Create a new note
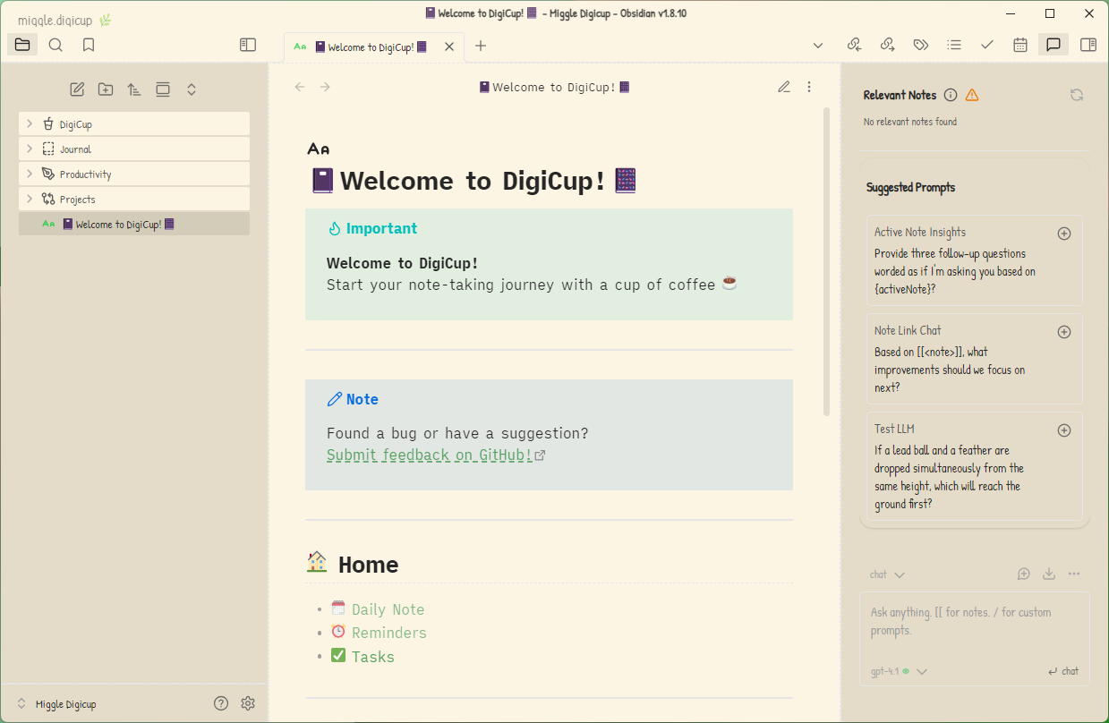Viewport: 1109px width, 723px height. click(77, 89)
